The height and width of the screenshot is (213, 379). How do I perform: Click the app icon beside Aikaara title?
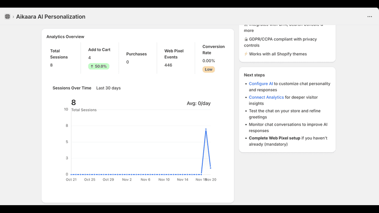pyautogui.click(x=7, y=16)
